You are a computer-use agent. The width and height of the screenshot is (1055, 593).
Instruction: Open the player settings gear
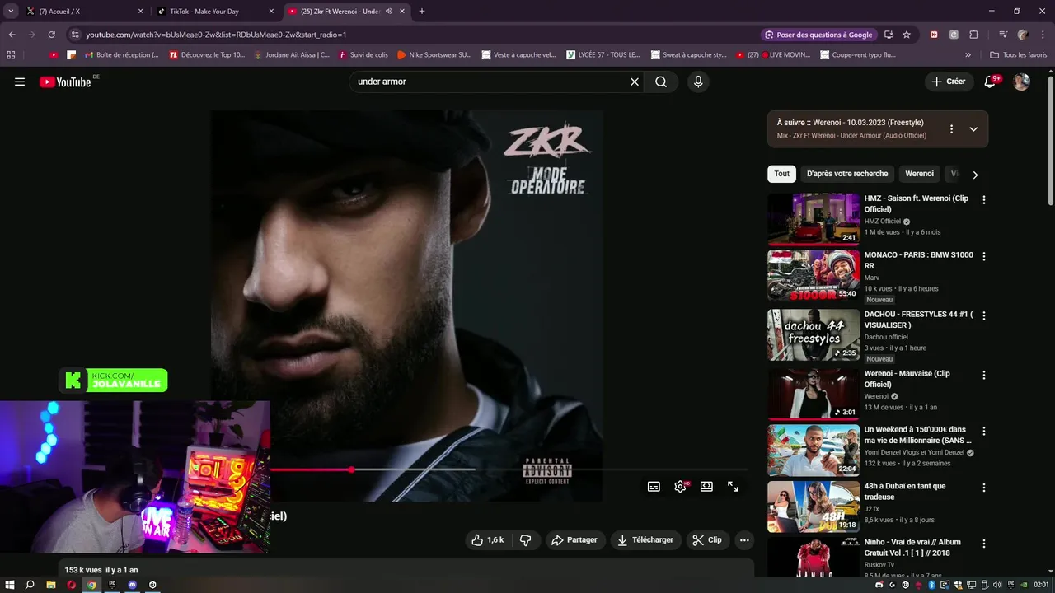pos(680,487)
